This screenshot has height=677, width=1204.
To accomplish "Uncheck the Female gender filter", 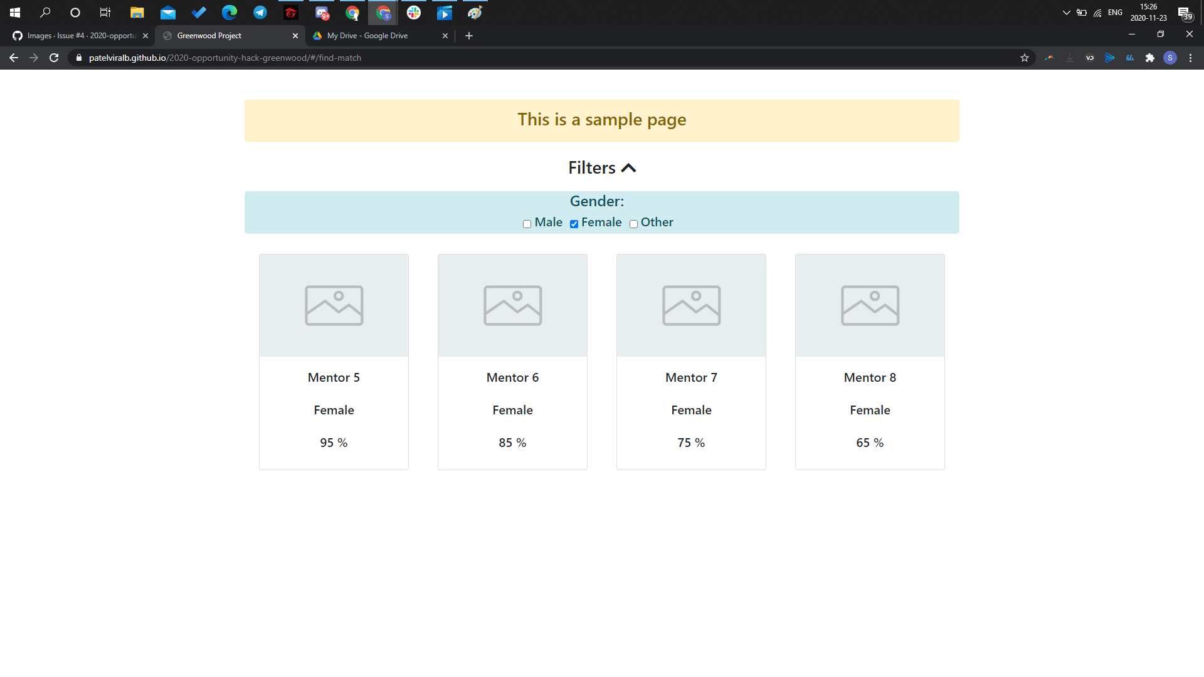I will coord(574,224).
